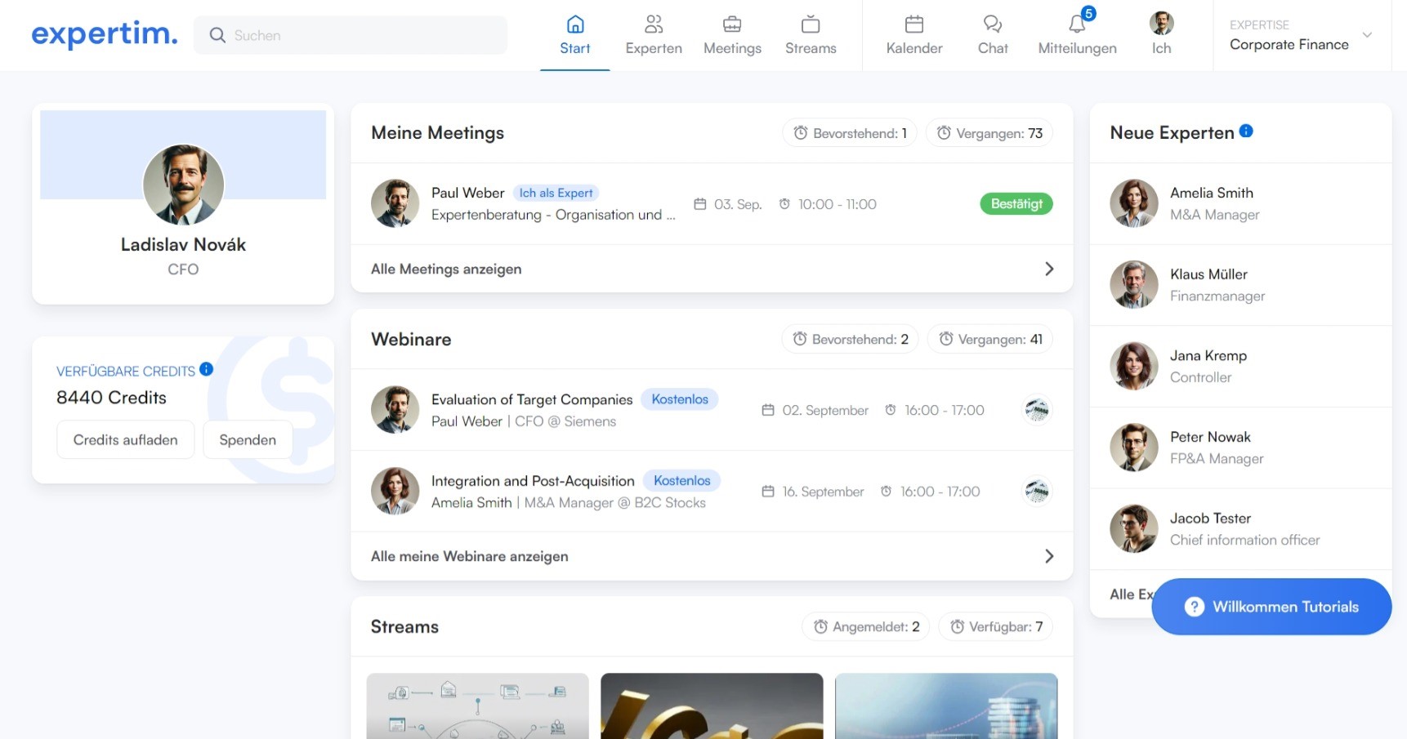Image resolution: width=1407 pixels, height=739 pixels.
Task: Click the Evaluation of Target Companies organizer logo
Action: coord(1037,410)
